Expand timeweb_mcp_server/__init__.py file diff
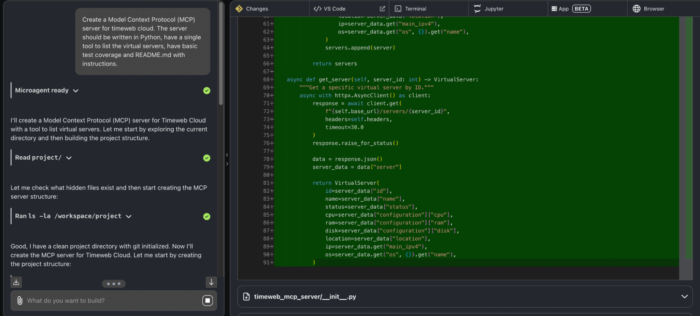This screenshot has width=700, height=316. tap(684, 296)
